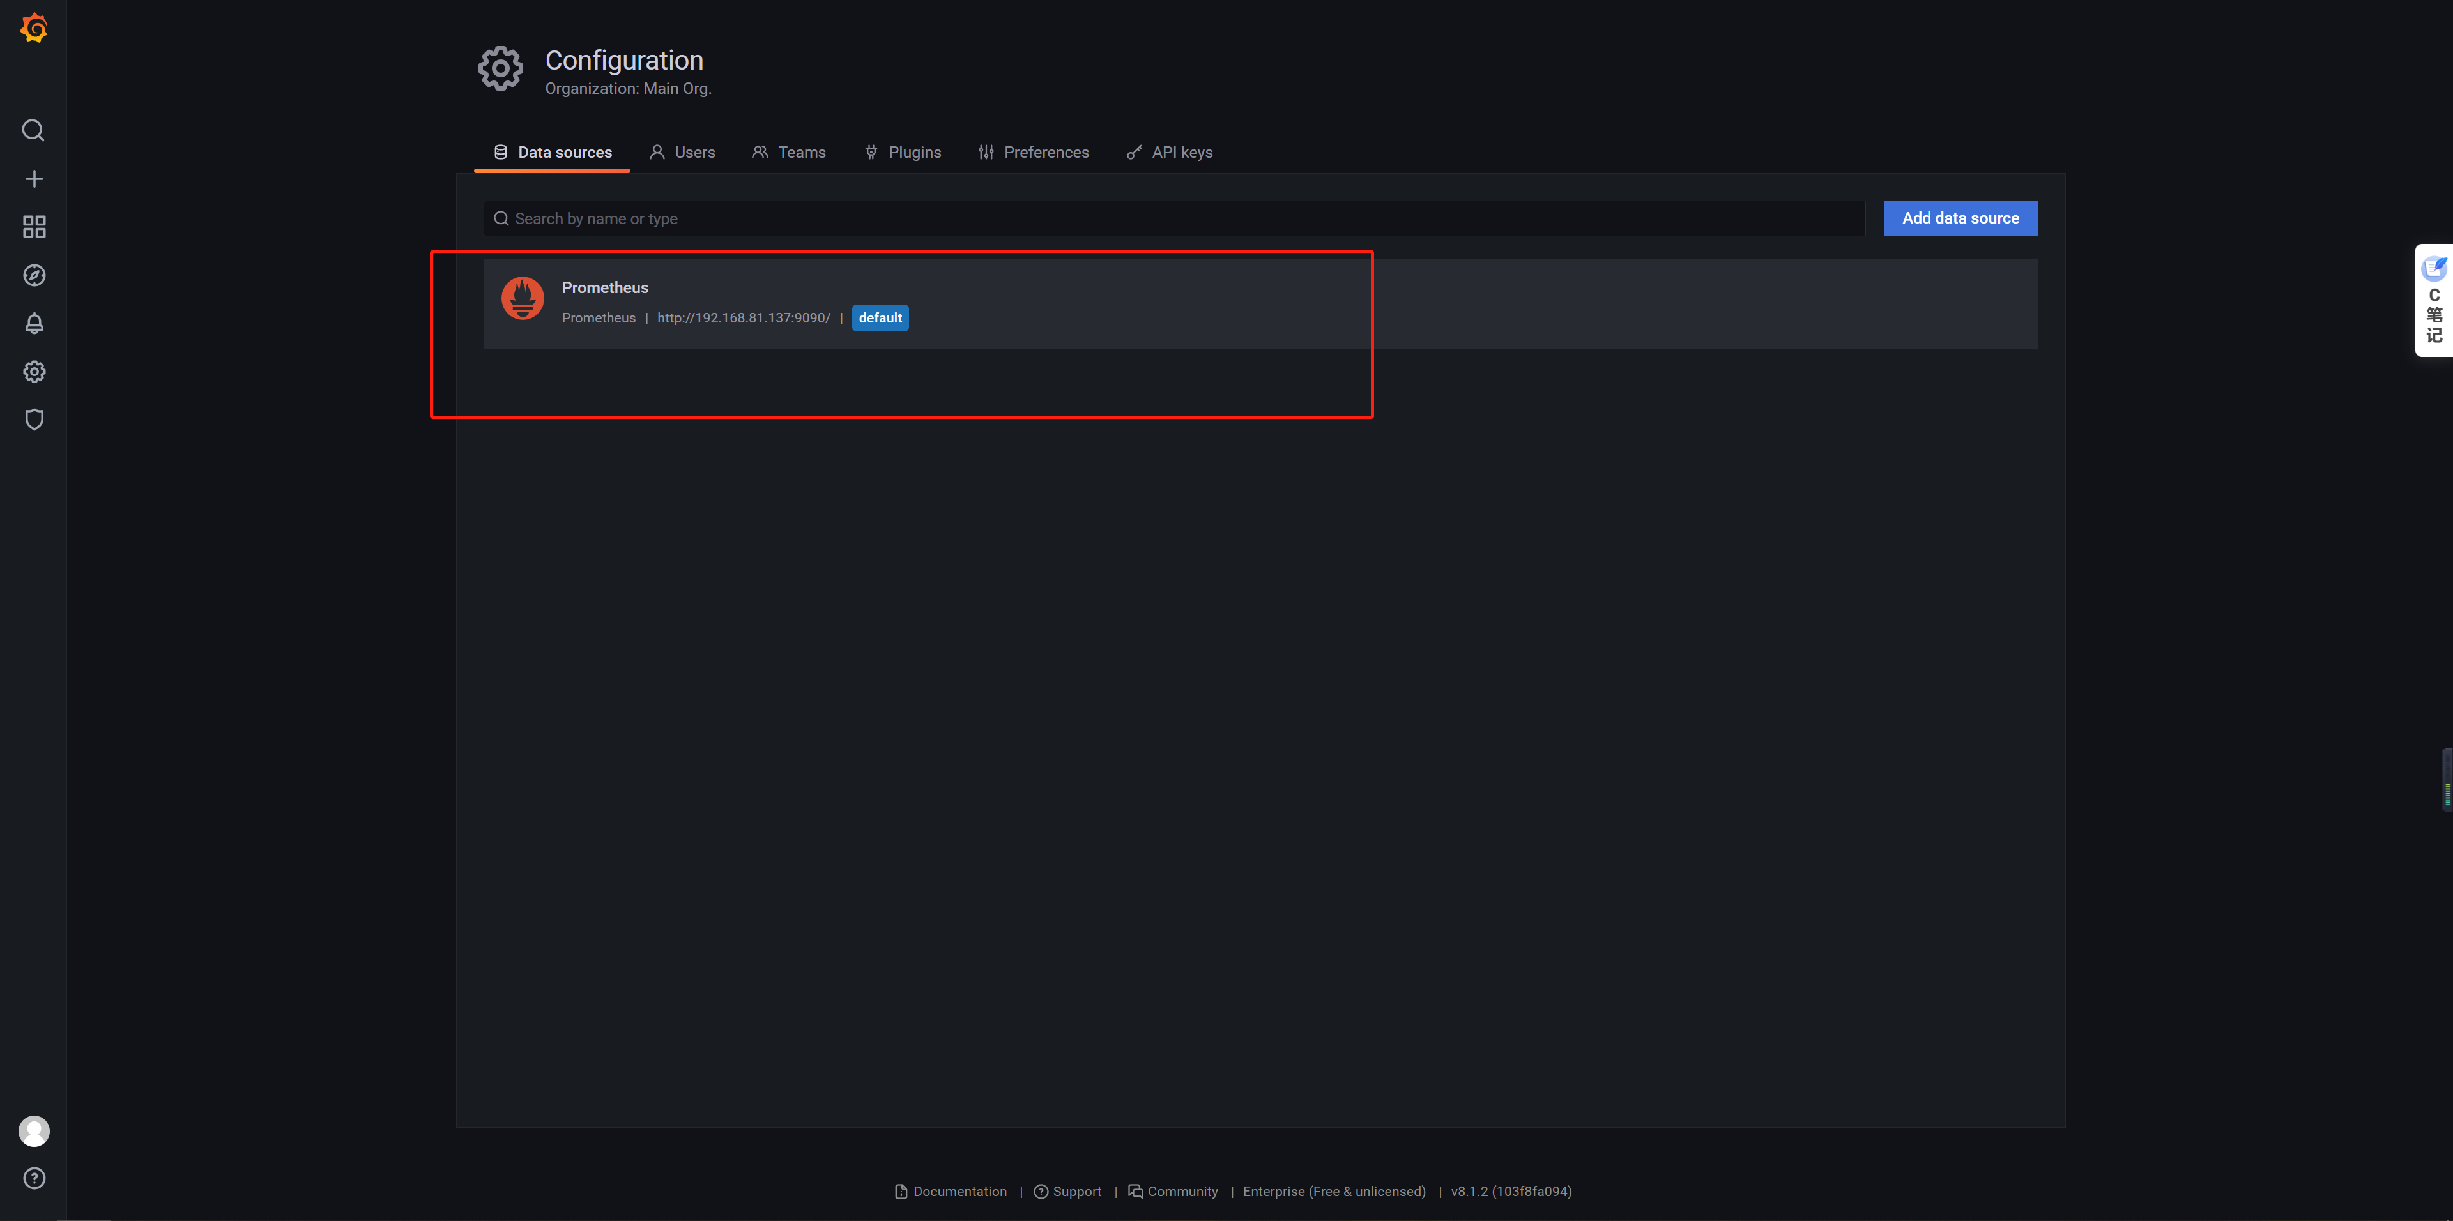Switch to the API keys tab

(x=1170, y=152)
